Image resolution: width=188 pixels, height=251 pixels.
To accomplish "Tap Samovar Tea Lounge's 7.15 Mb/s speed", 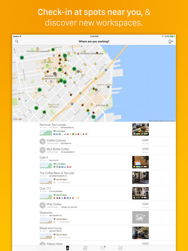I will [x=59, y=131].
